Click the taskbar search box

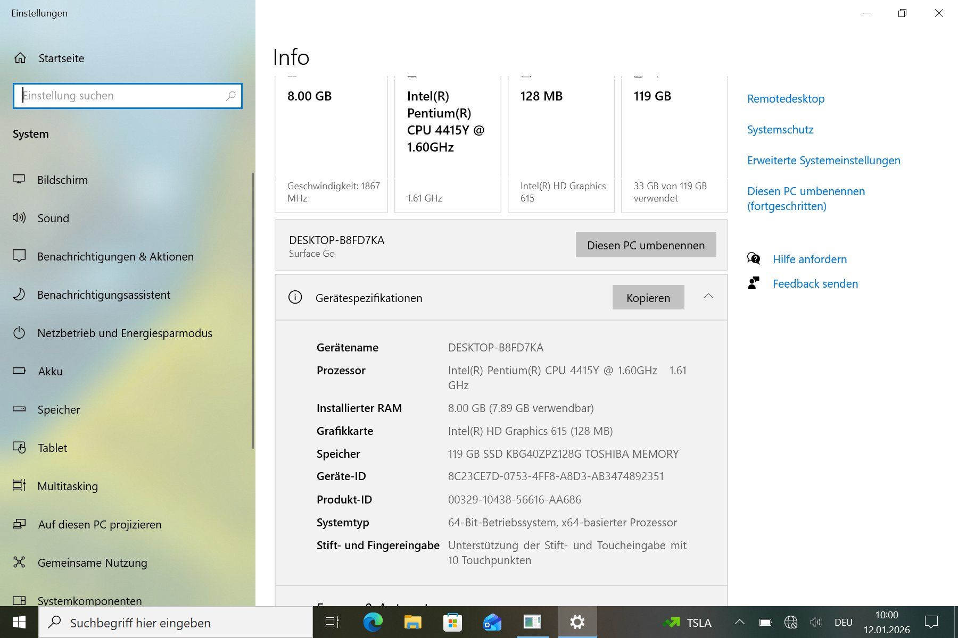click(176, 623)
